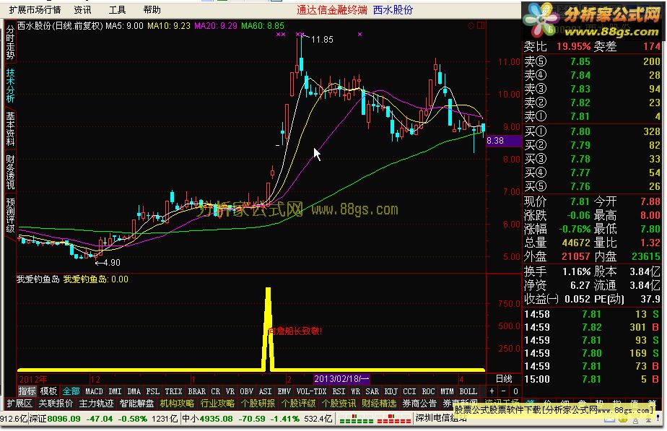Viewport: 667px width, 431px height.
Task: Click the red-green signal bars in status bar
Action: (375, 419)
